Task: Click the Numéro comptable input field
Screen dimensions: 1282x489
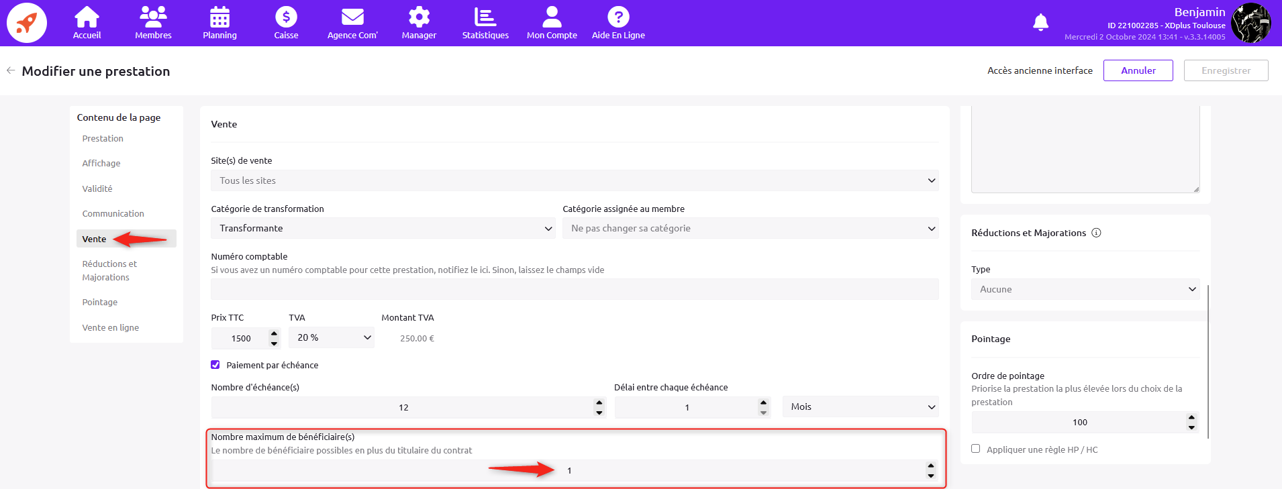Action: pos(574,289)
